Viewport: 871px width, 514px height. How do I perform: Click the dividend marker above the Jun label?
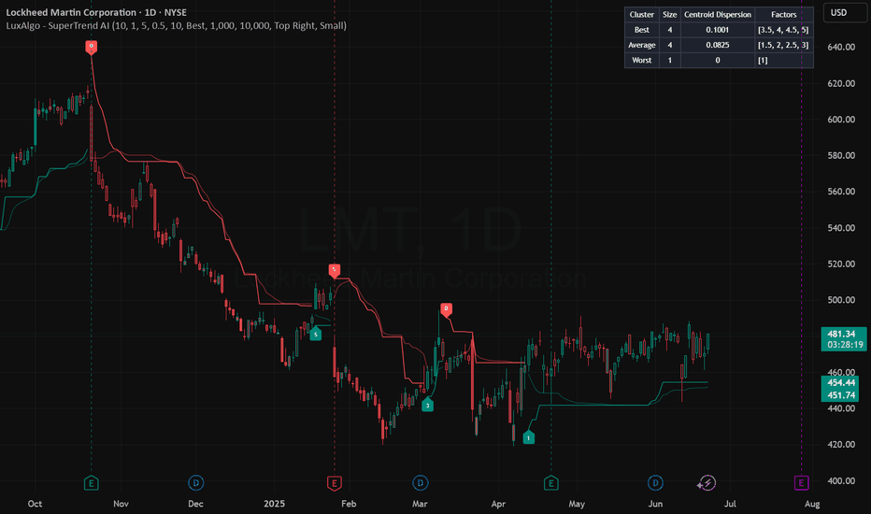coord(655,483)
